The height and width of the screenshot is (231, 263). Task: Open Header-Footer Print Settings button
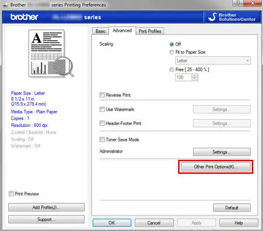tap(222, 123)
